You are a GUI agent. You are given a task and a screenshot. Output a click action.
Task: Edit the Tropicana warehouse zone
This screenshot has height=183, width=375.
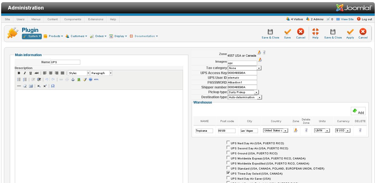[295, 130]
